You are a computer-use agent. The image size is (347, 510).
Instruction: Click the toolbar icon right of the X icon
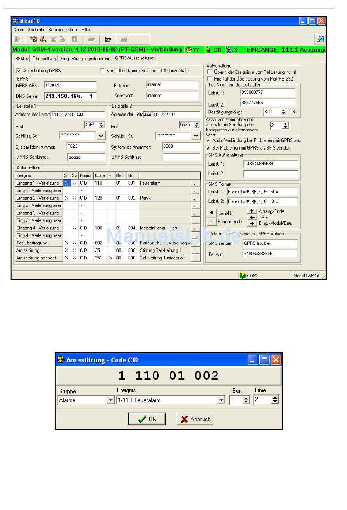coord(62,39)
